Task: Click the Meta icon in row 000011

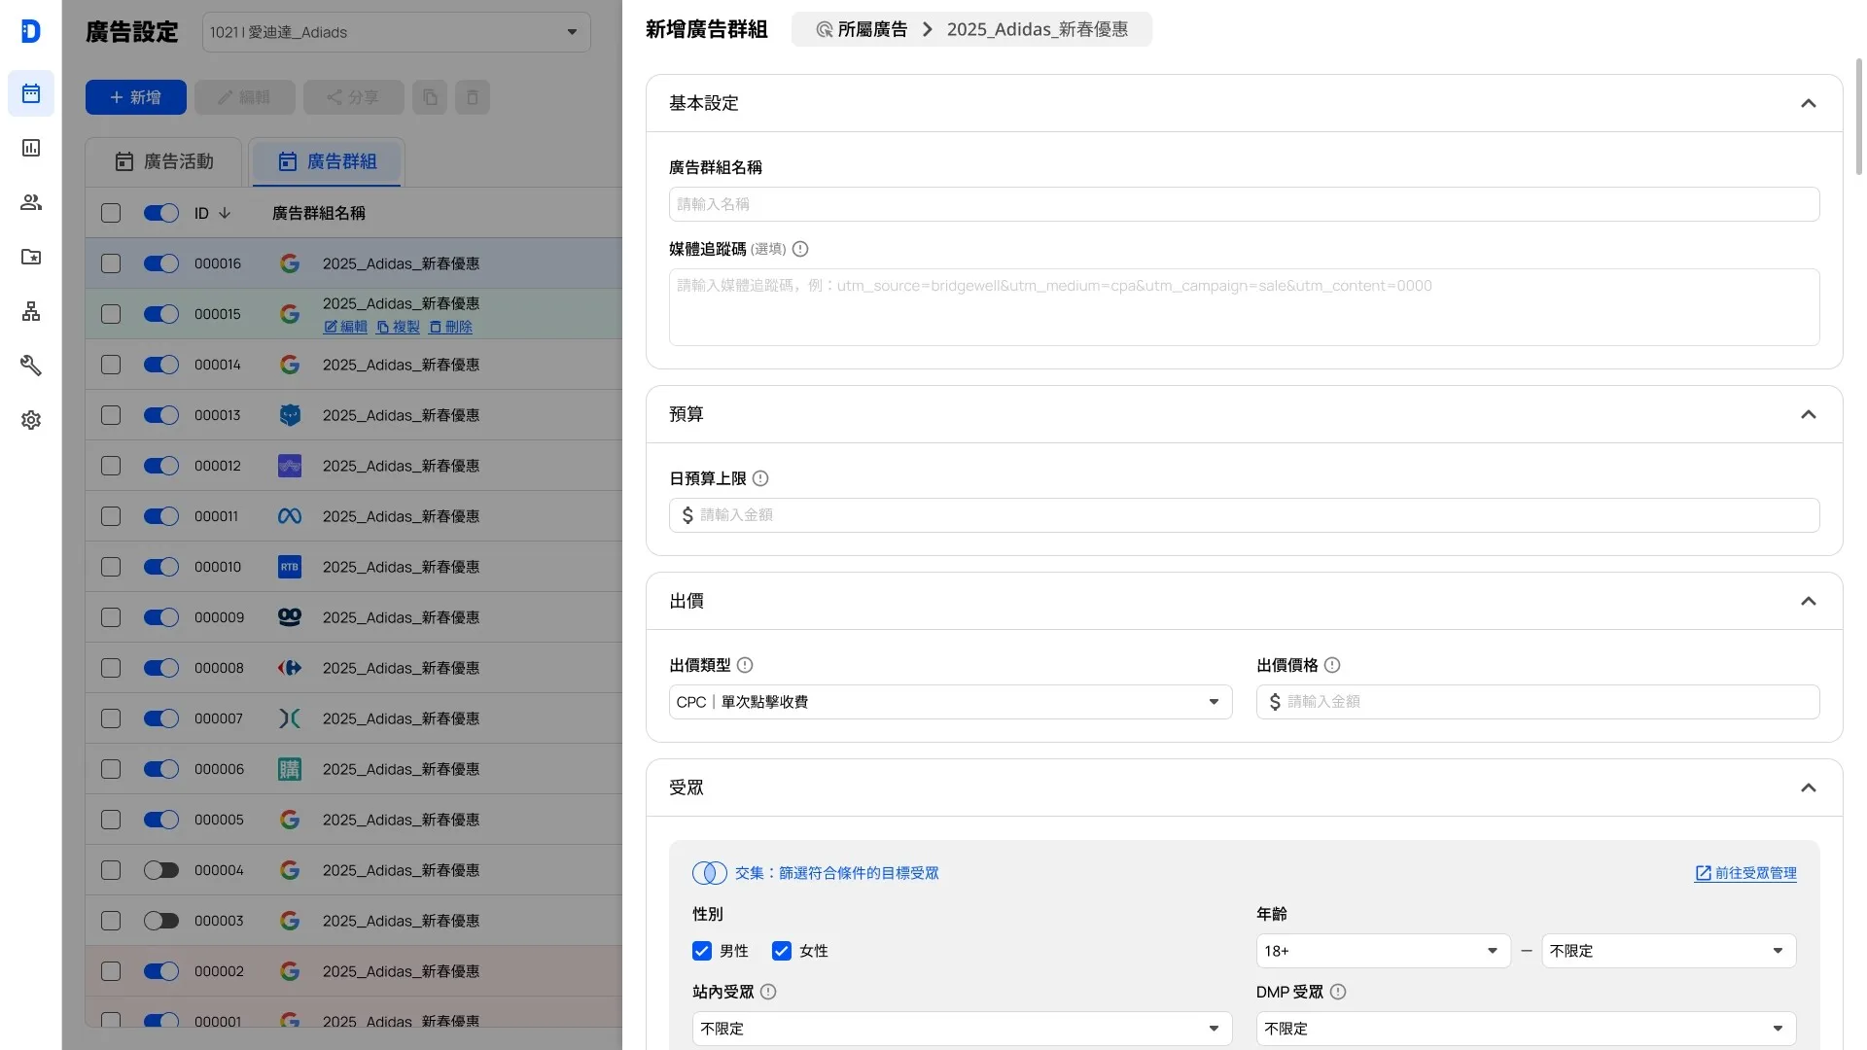Action: pos(290,516)
